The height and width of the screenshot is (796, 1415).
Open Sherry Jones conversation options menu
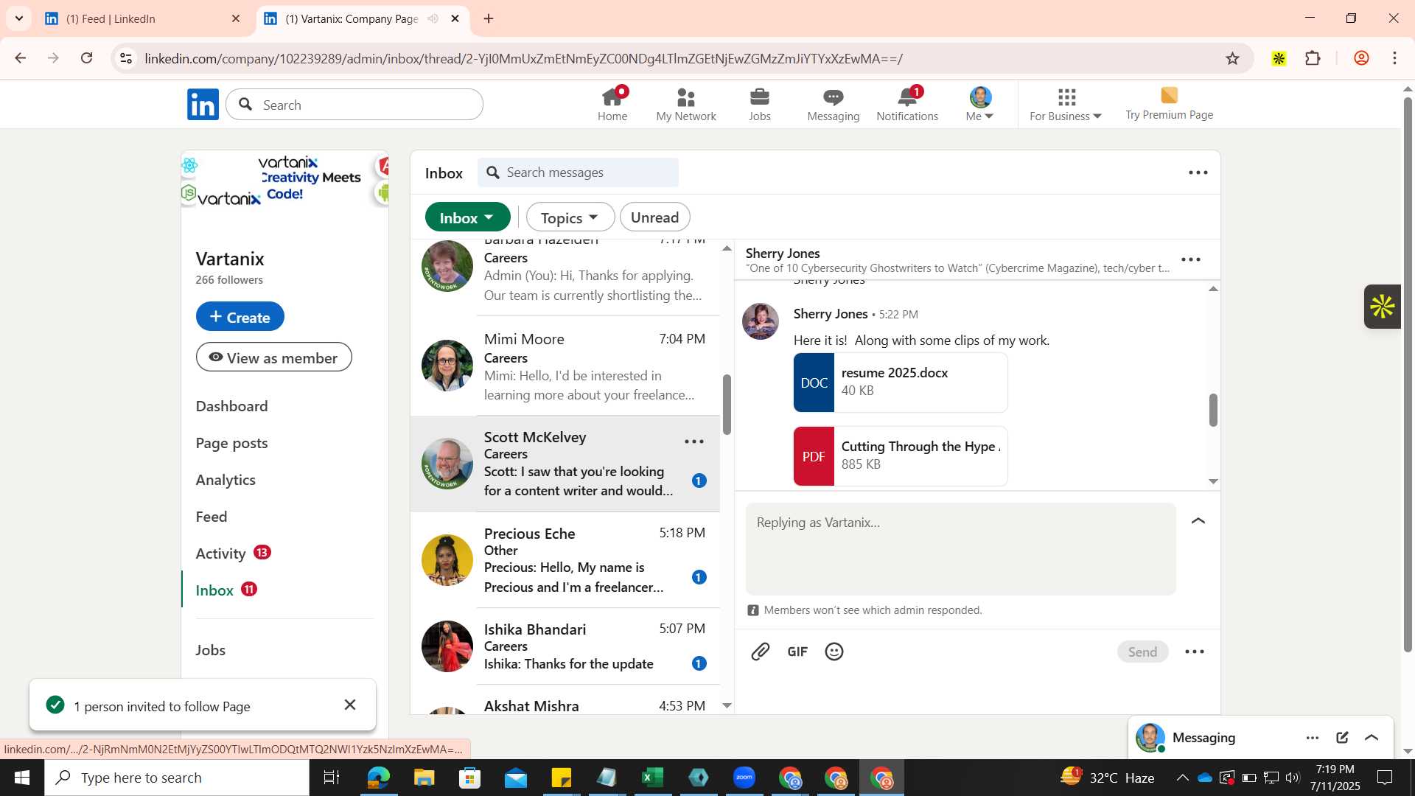click(x=1191, y=259)
